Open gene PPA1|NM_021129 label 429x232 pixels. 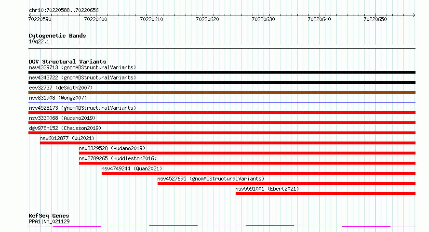[49, 221]
